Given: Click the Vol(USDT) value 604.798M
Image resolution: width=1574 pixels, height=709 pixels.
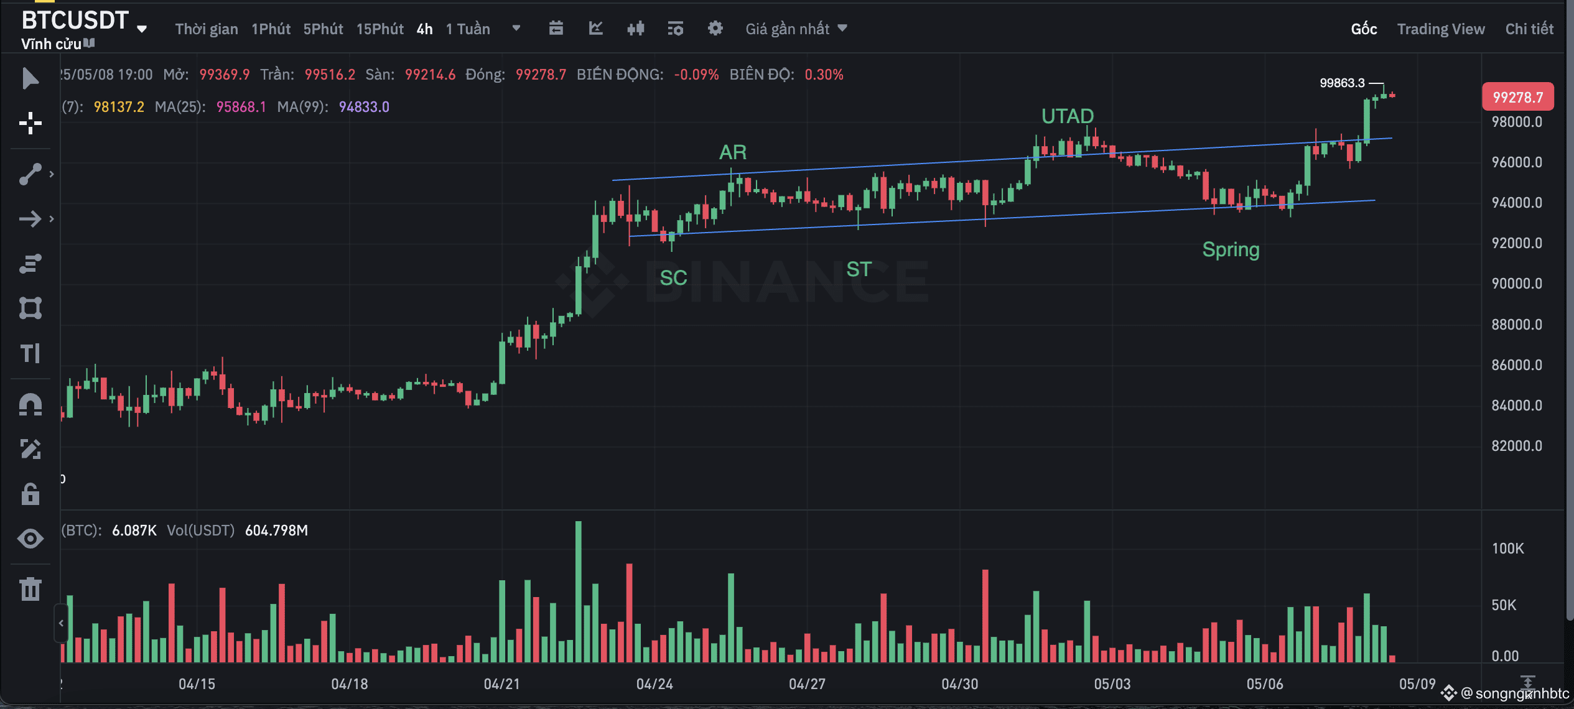Looking at the screenshot, I should point(276,531).
